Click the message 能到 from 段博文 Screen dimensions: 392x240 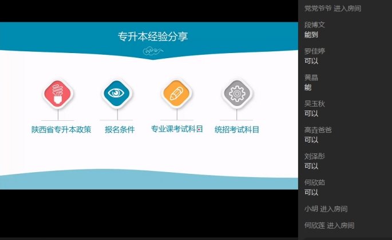pyautogui.click(x=311, y=35)
